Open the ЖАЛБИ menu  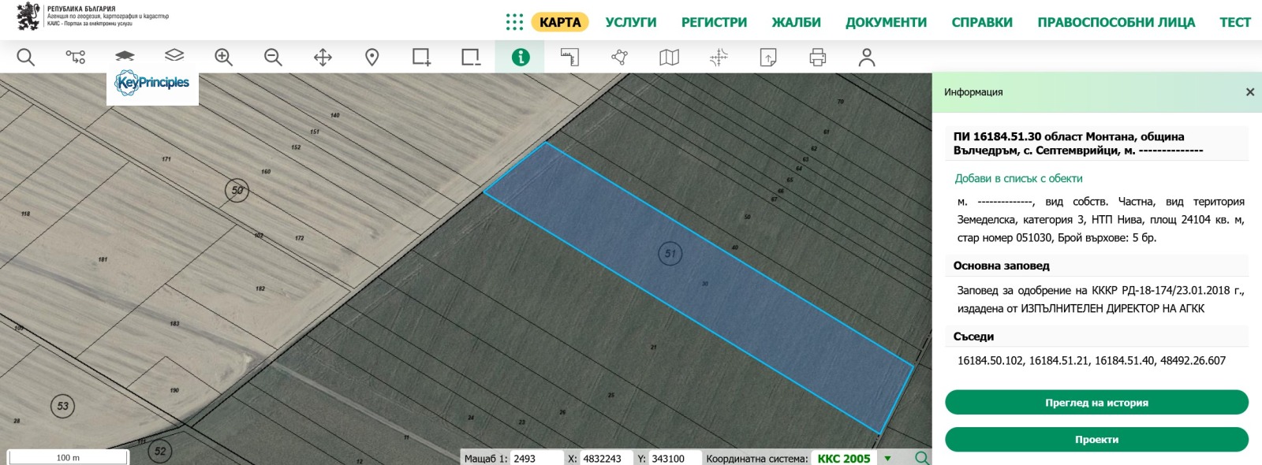[796, 22]
